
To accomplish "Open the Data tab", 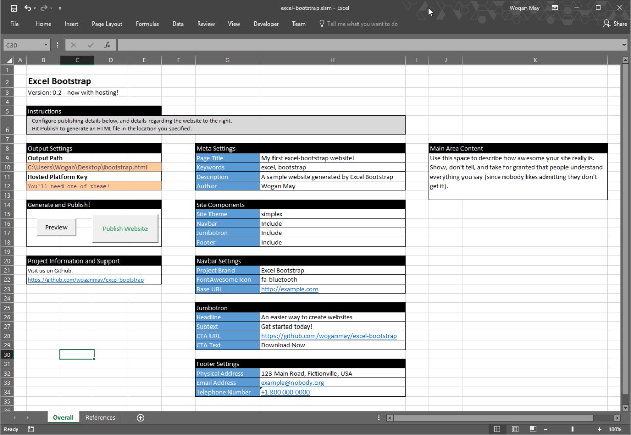I will pyautogui.click(x=178, y=24).
